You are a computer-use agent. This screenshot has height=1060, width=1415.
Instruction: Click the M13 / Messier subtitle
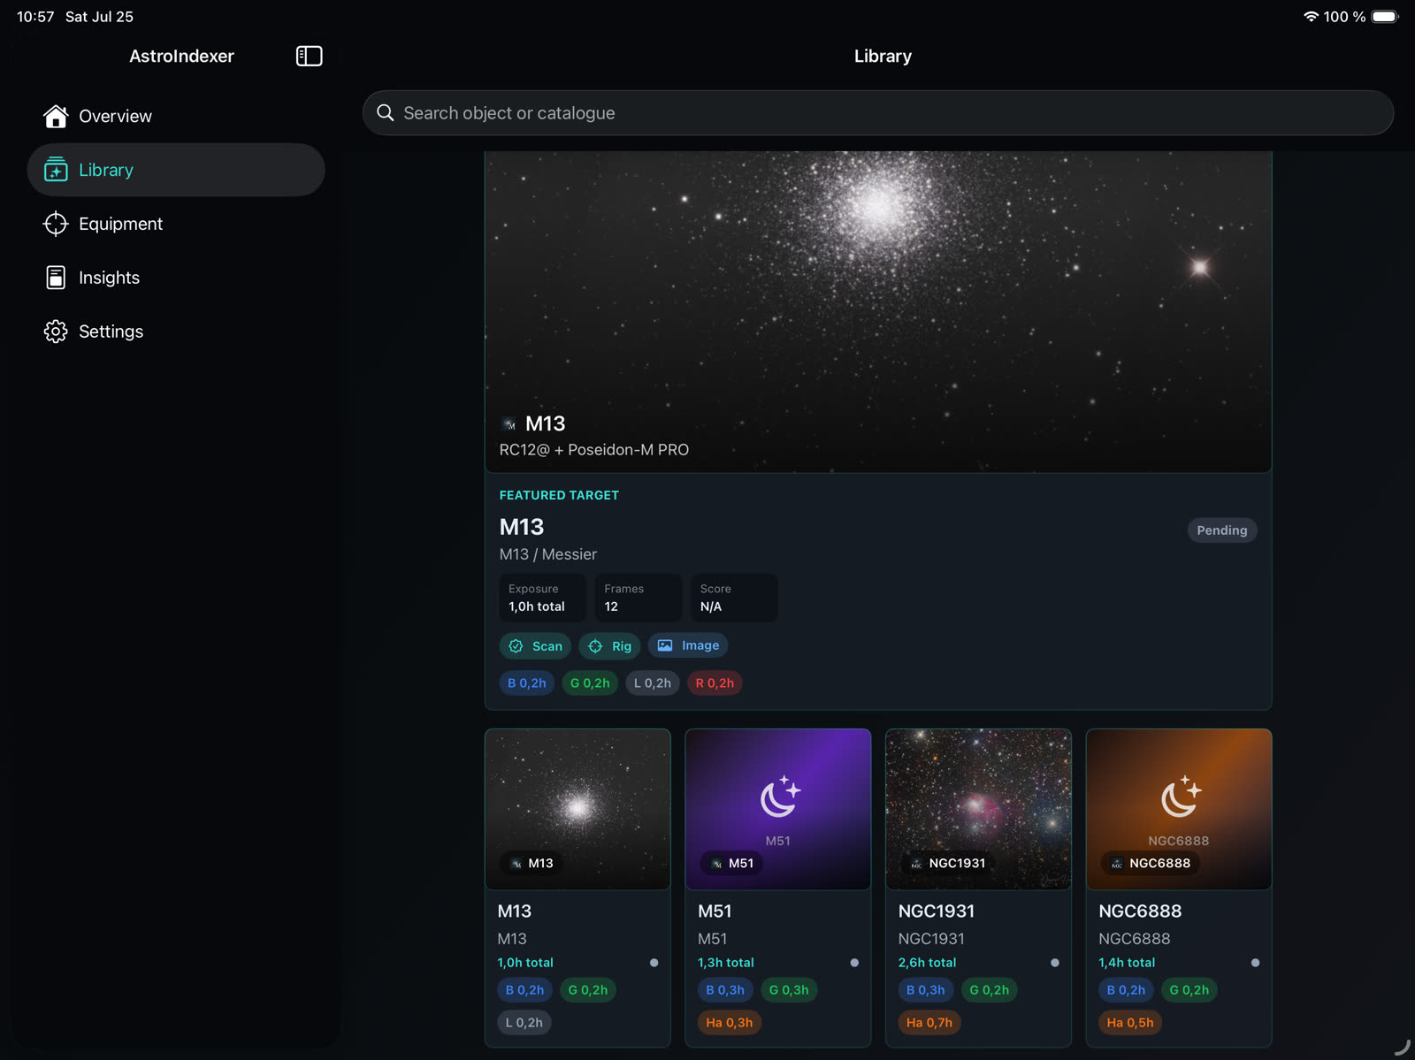click(x=548, y=554)
